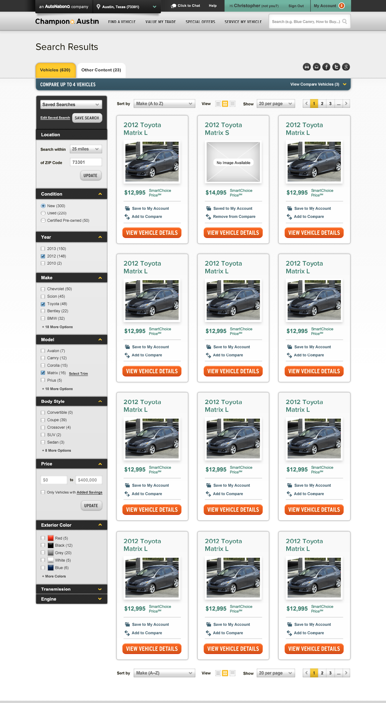Viewport: 386px width, 703px height.
Task: Expand the Engine filter section
Action: coord(100,599)
